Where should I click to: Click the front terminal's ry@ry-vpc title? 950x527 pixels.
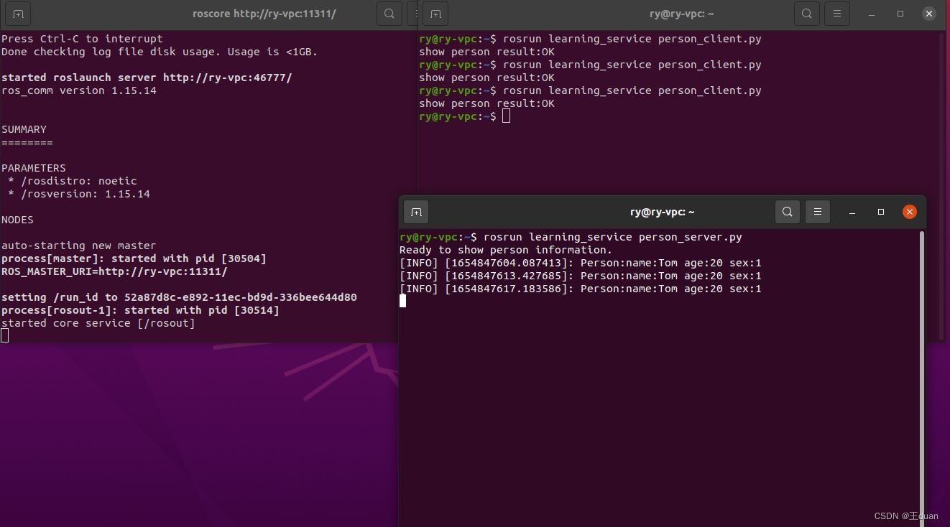point(662,212)
